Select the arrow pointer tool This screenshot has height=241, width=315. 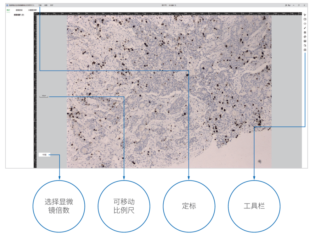click(x=305, y=15)
